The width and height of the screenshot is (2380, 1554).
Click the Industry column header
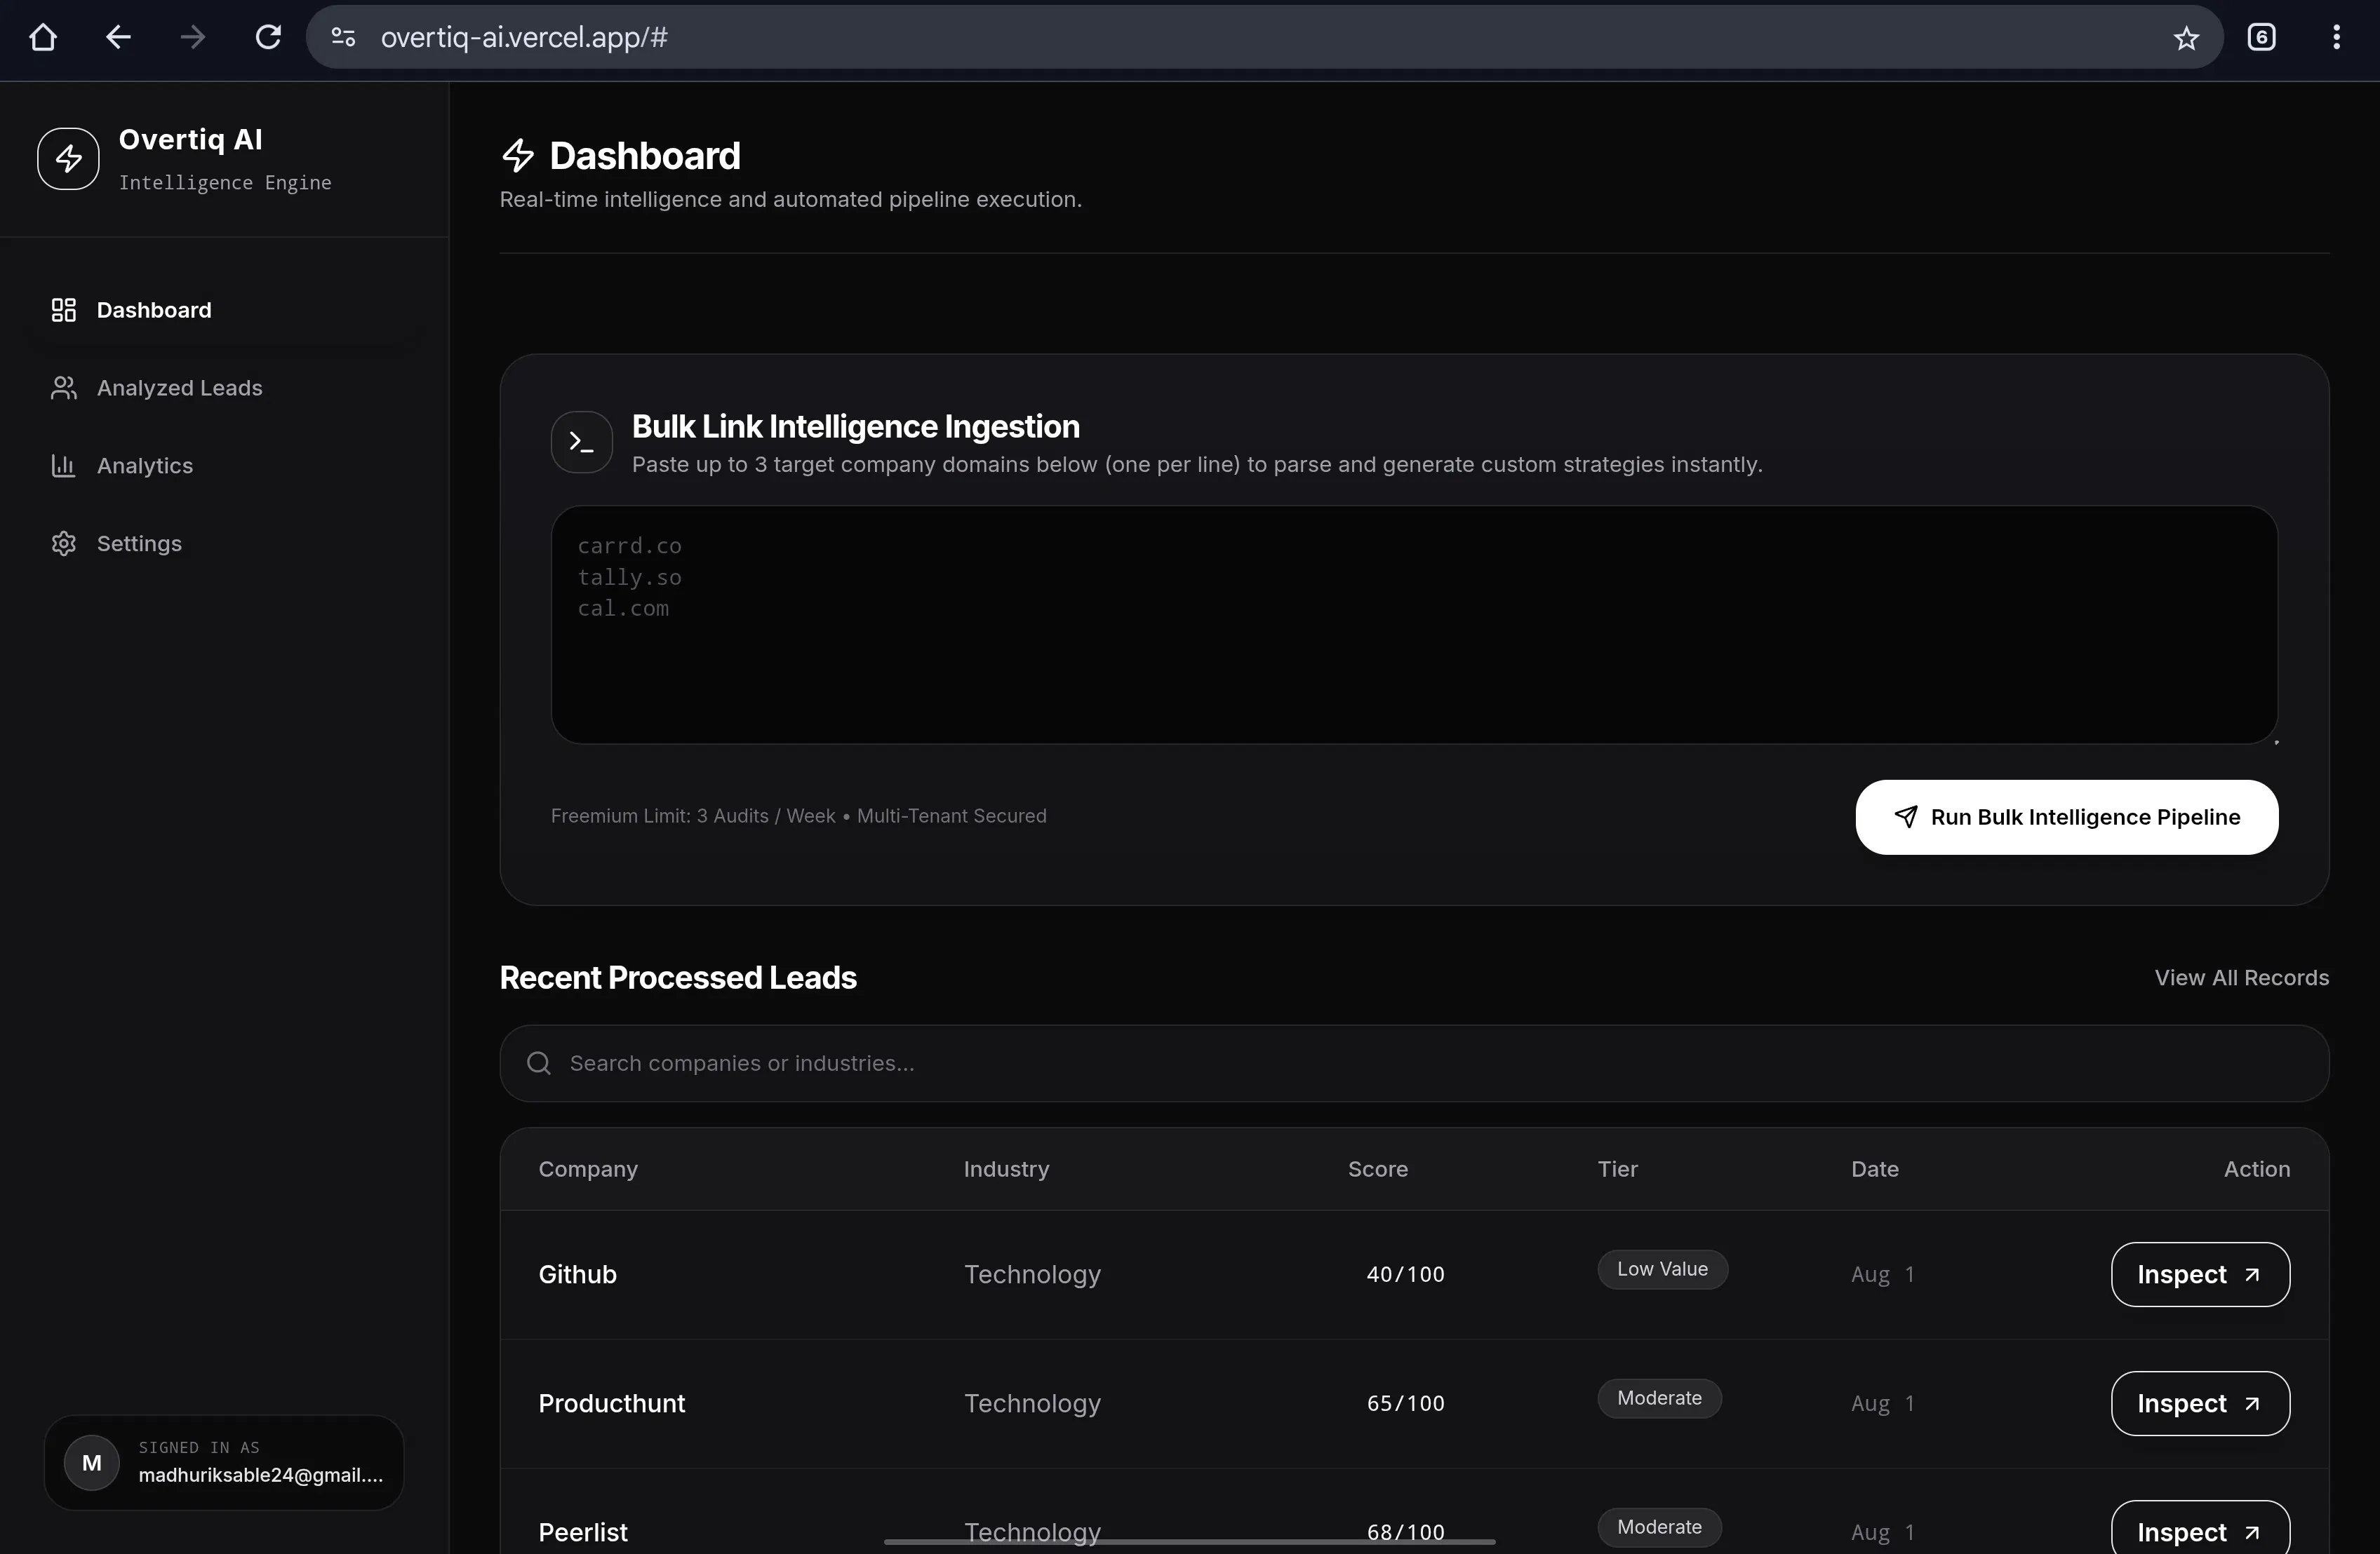[x=1006, y=1169]
